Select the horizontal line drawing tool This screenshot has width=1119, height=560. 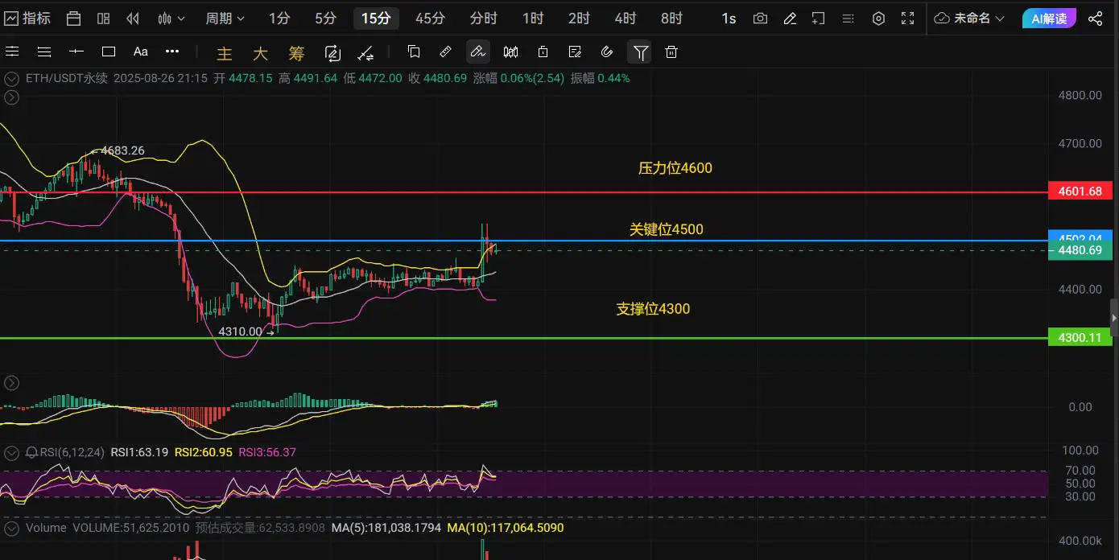[x=76, y=51]
